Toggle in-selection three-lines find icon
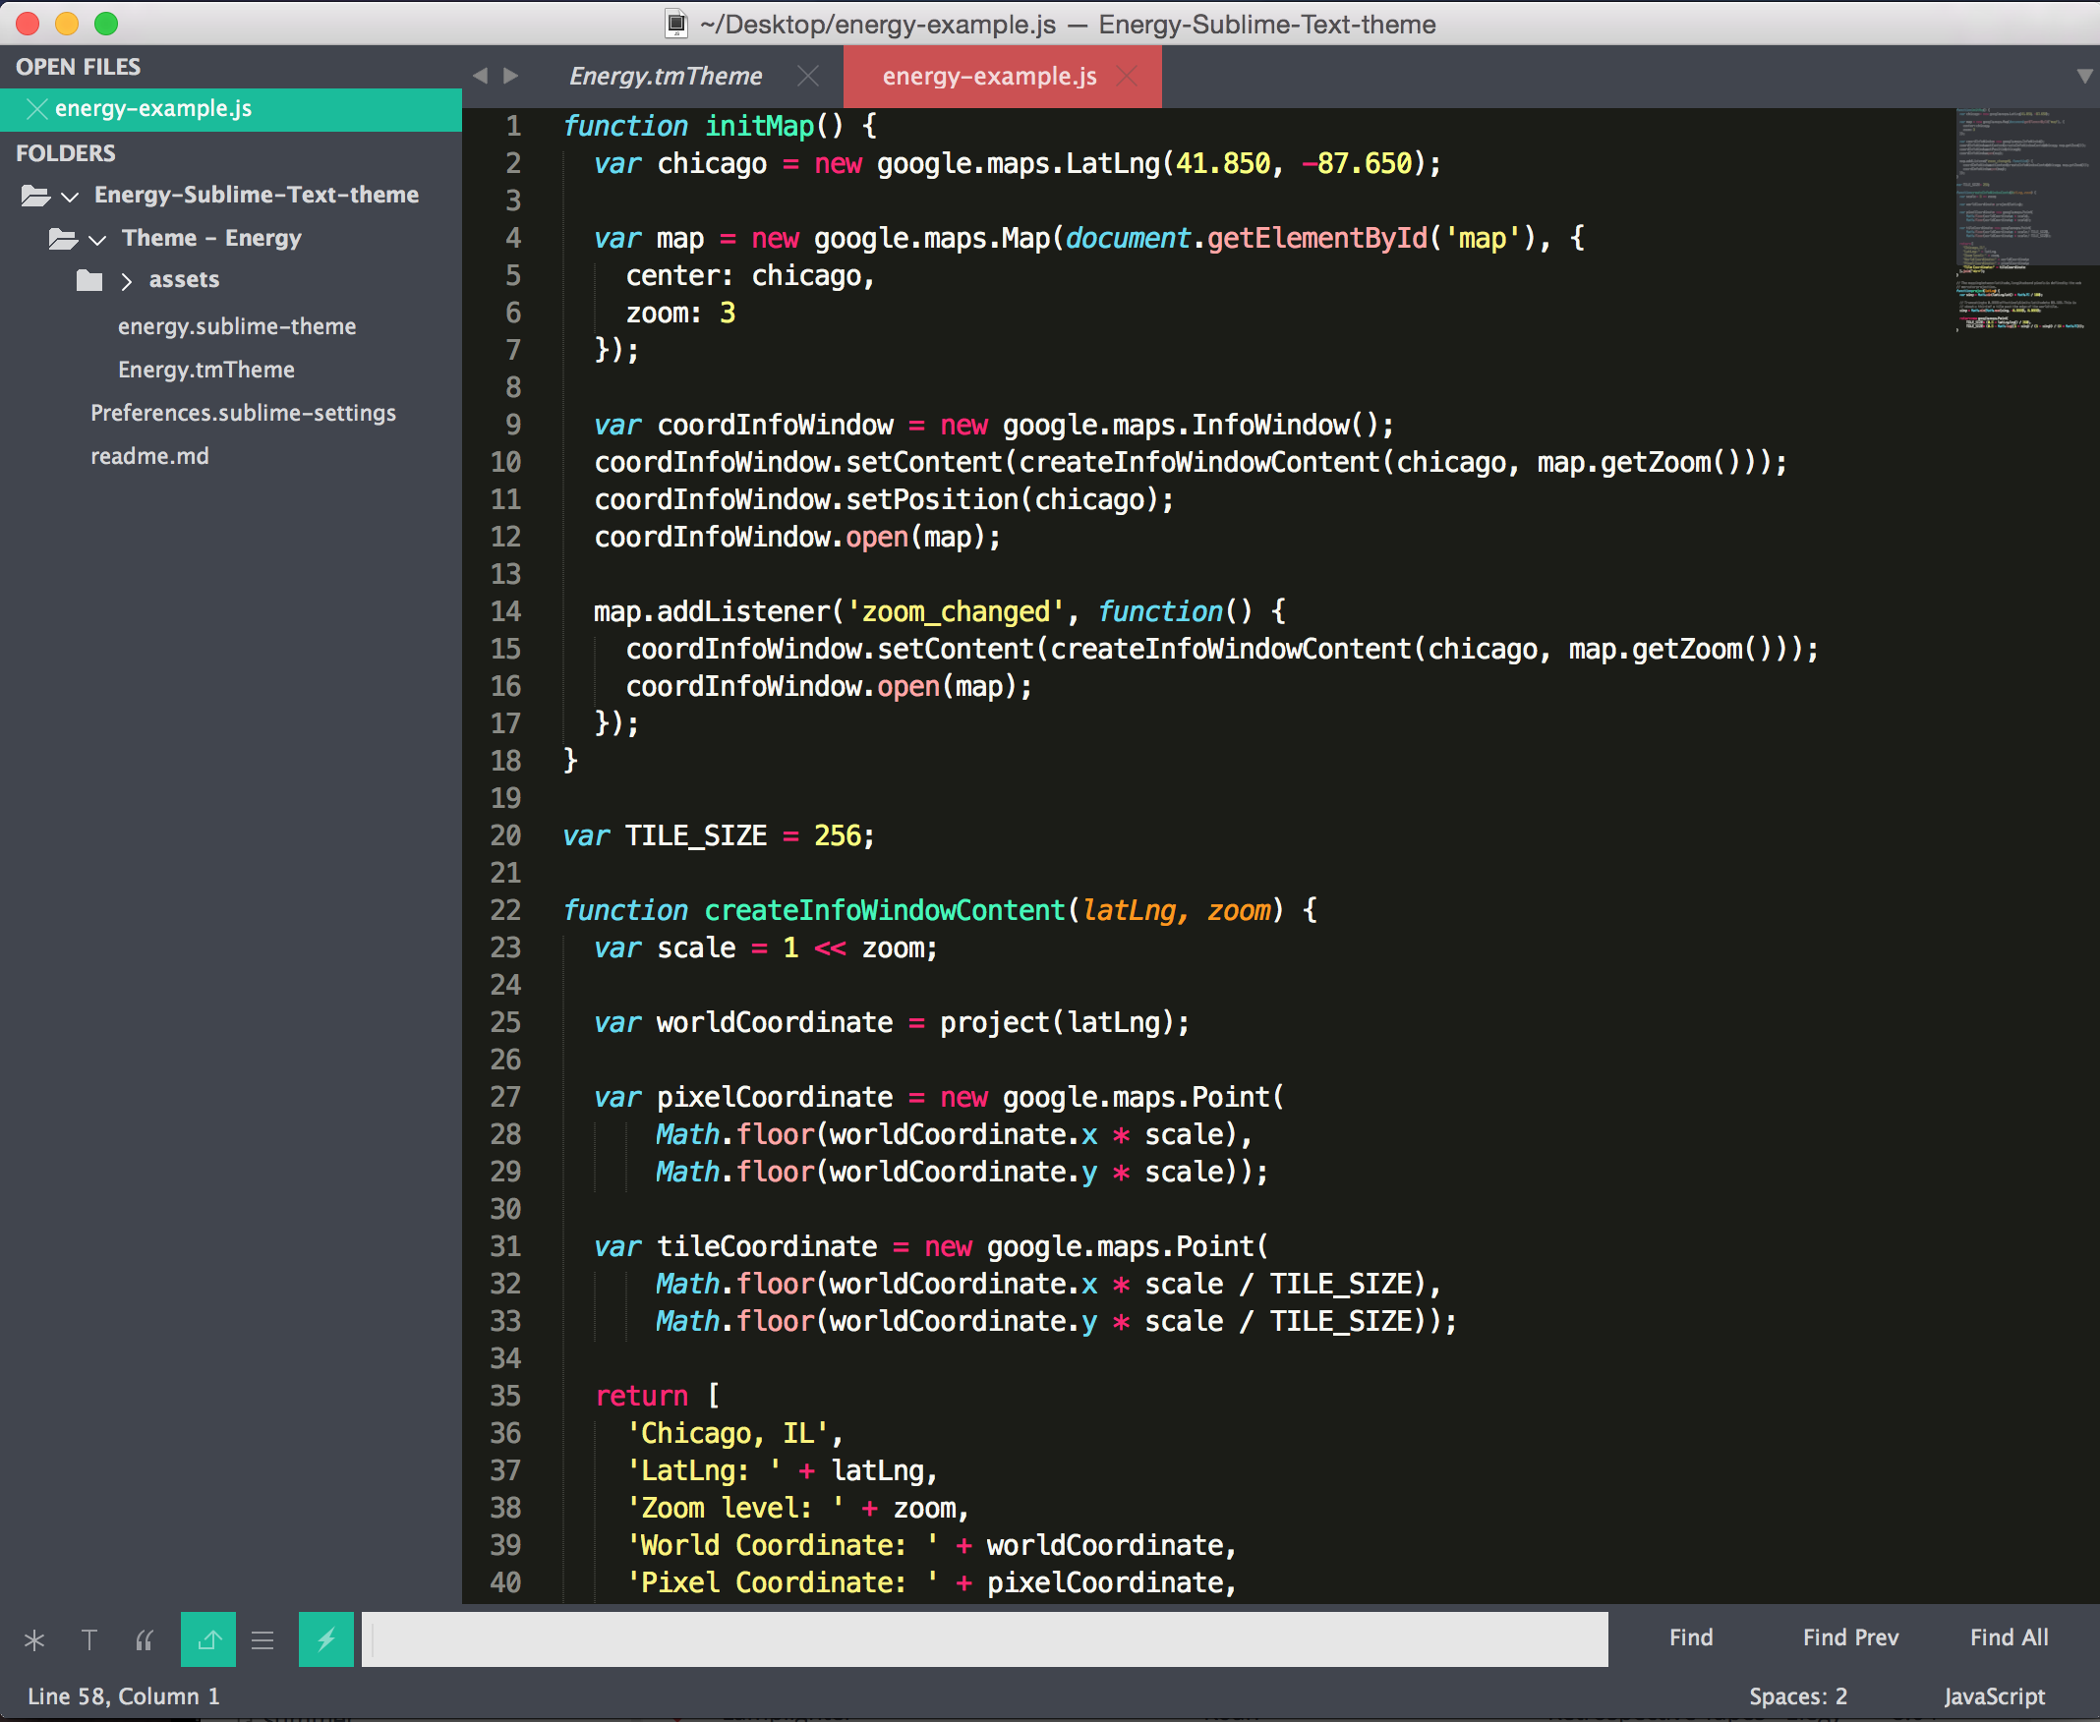 (x=262, y=1639)
